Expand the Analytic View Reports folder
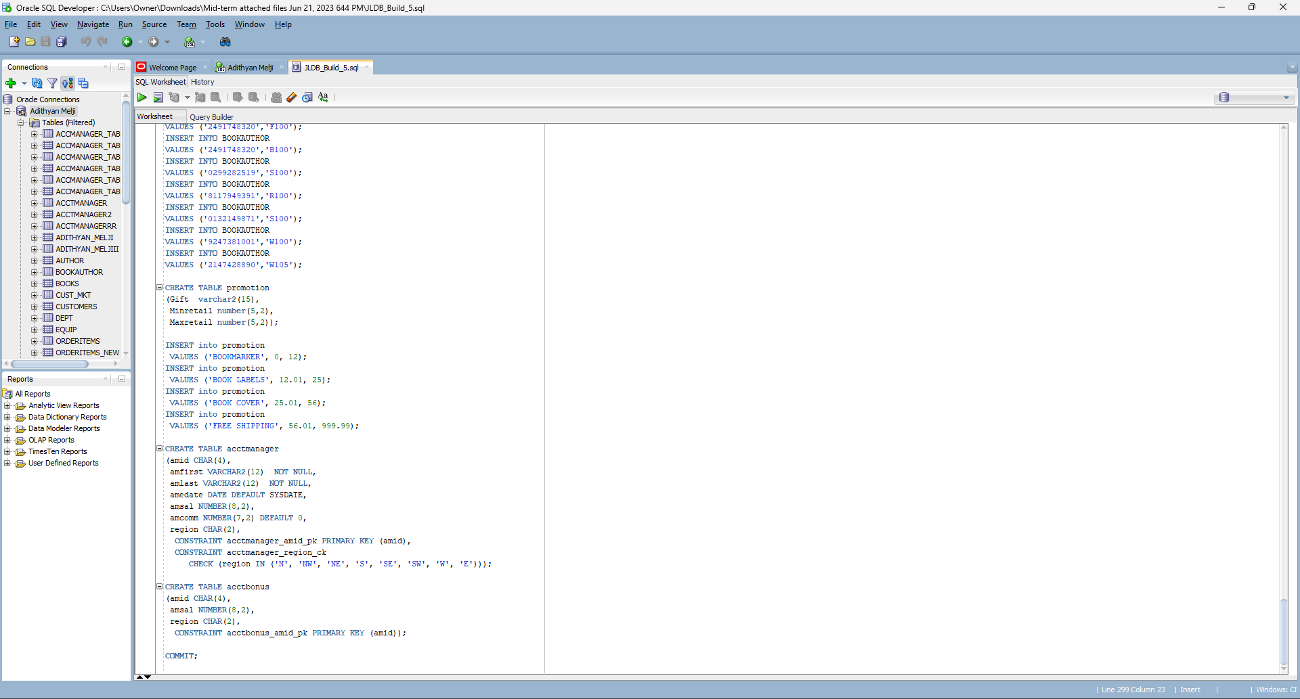Image resolution: width=1300 pixels, height=699 pixels. point(7,406)
